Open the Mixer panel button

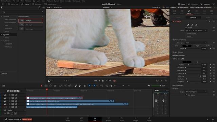181,4
